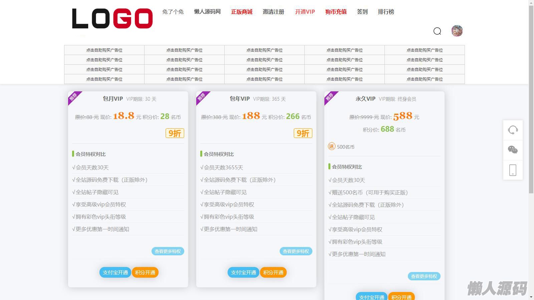Image resolution: width=534 pixels, height=300 pixels.
Task: Click the LOGO site image
Action: point(112,18)
